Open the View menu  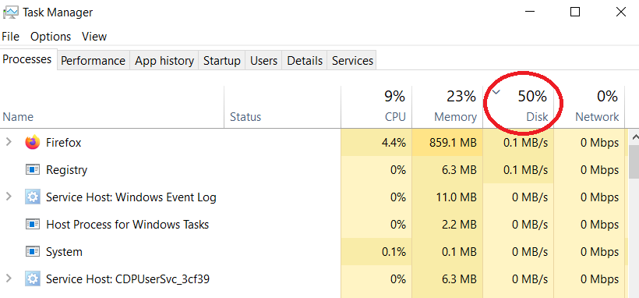coord(94,37)
